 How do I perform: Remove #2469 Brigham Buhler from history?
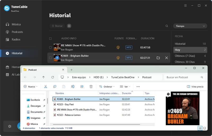(167, 58)
